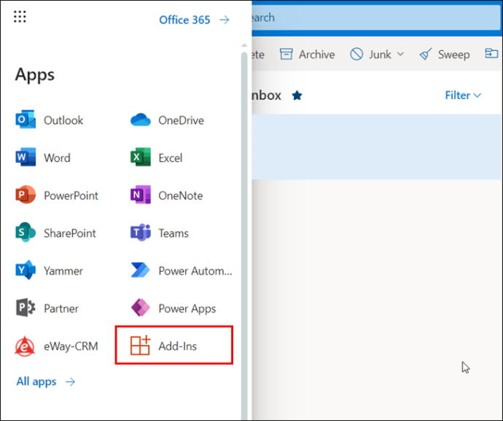The image size is (503, 421).
Task: Open the OneDrive label in Apps
Action: click(x=181, y=120)
